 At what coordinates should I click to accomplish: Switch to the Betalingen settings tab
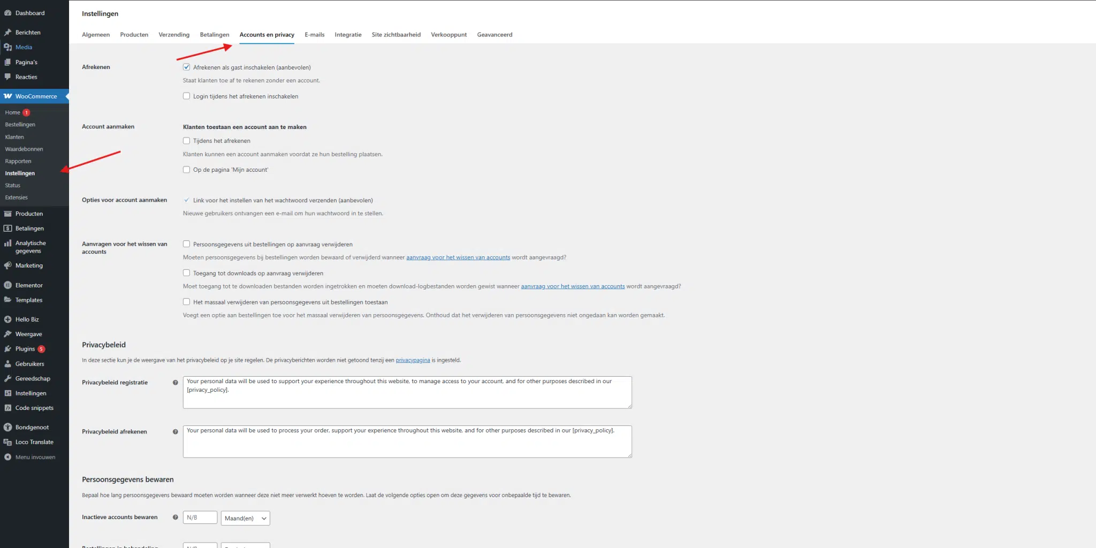pos(214,35)
